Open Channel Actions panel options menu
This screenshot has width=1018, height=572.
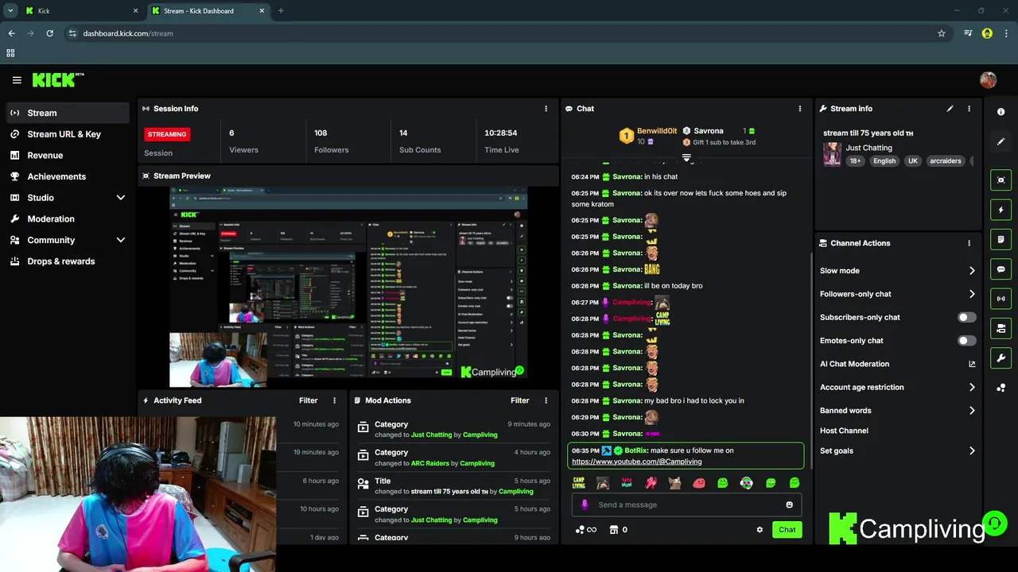coord(969,243)
